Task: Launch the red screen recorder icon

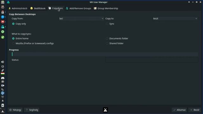Action: (3, 22)
